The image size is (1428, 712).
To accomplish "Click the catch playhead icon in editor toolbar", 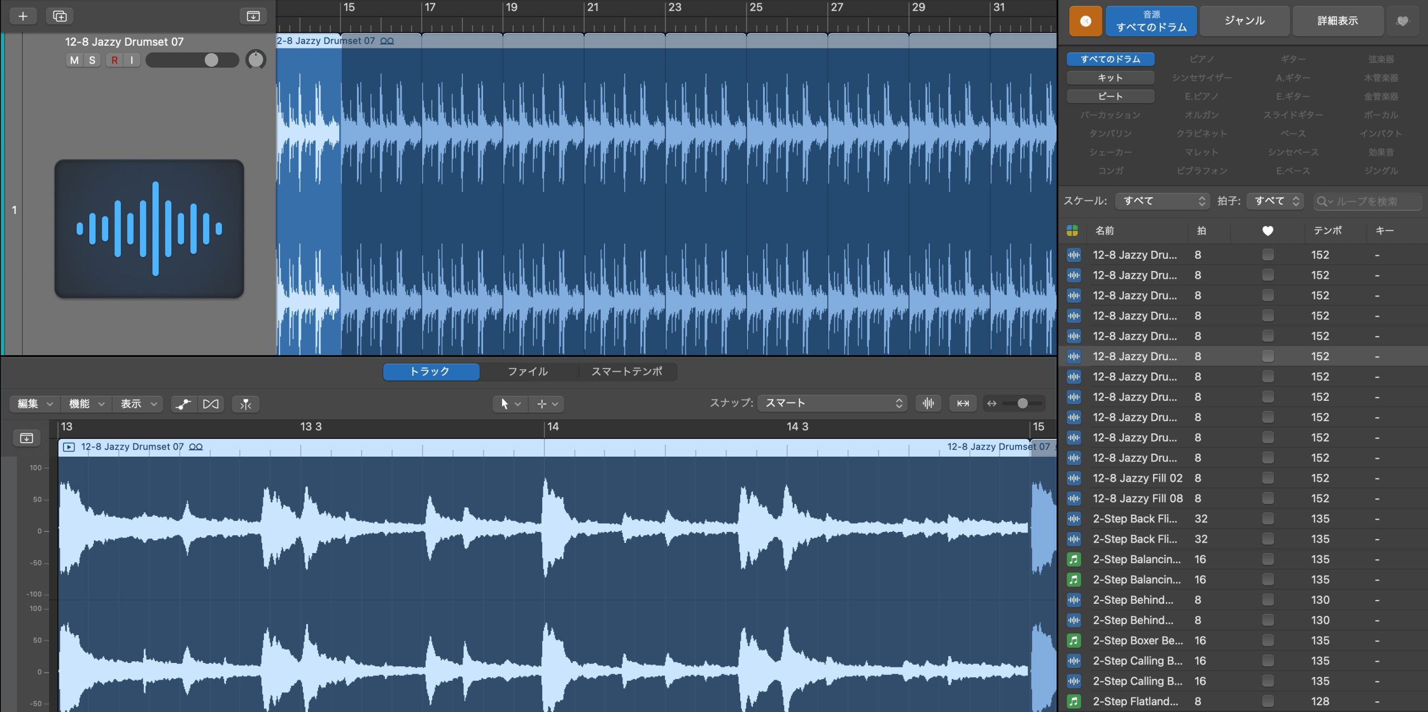I will [x=245, y=404].
